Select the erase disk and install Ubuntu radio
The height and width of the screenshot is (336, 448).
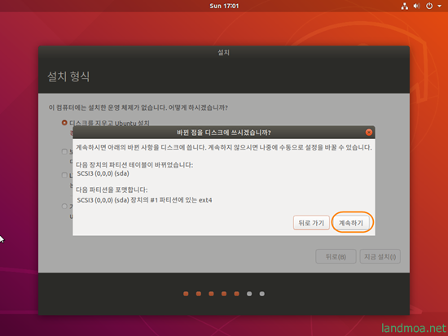(x=64, y=123)
